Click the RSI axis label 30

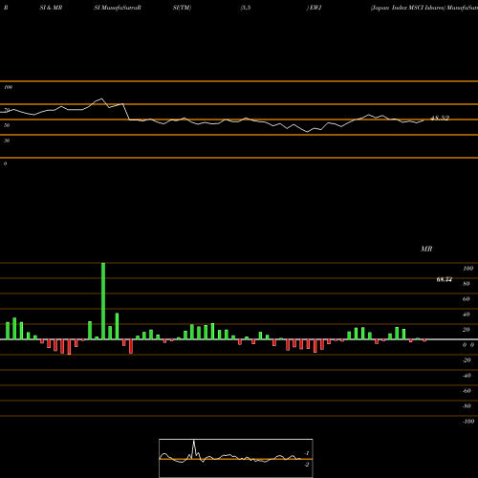pos(7,141)
